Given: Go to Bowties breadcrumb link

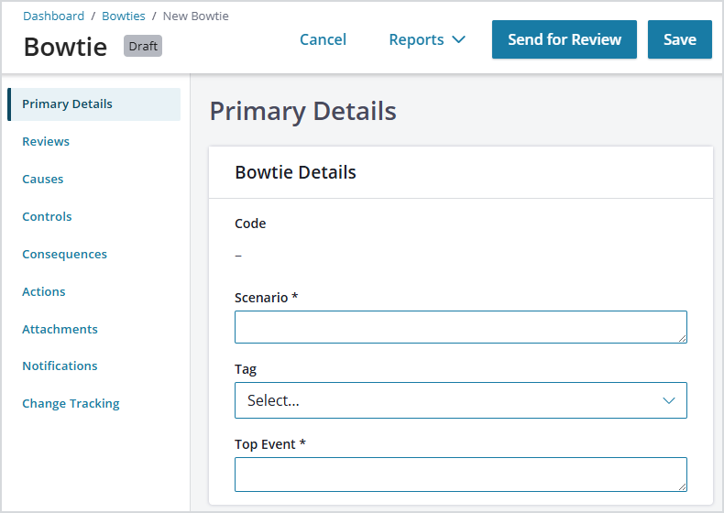Looking at the screenshot, I should (124, 16).
